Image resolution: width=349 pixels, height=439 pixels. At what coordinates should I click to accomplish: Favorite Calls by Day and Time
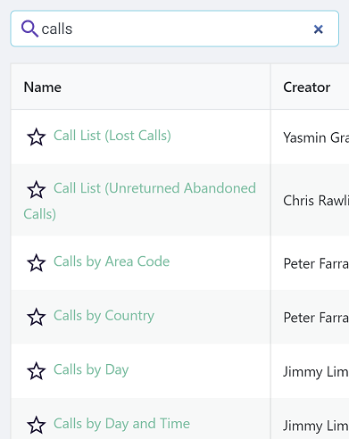[37, 426]
